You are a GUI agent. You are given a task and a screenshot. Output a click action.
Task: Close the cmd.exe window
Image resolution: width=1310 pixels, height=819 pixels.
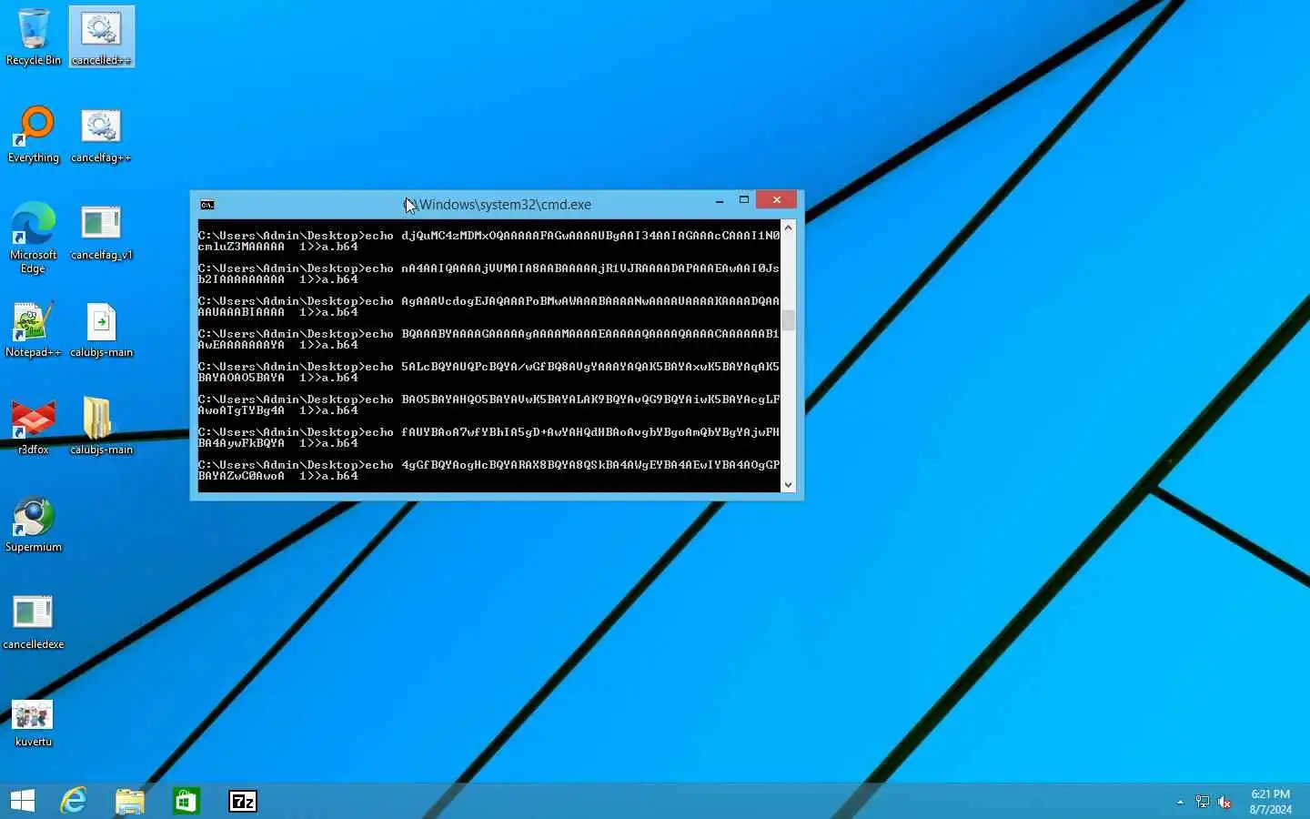776,200
